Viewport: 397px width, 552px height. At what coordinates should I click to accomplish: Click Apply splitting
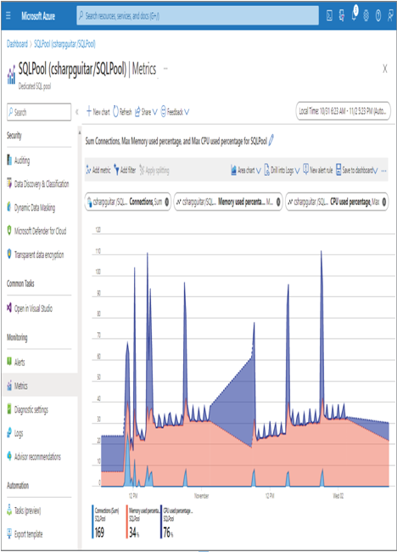pyautogui.click(x=154, y=171)
